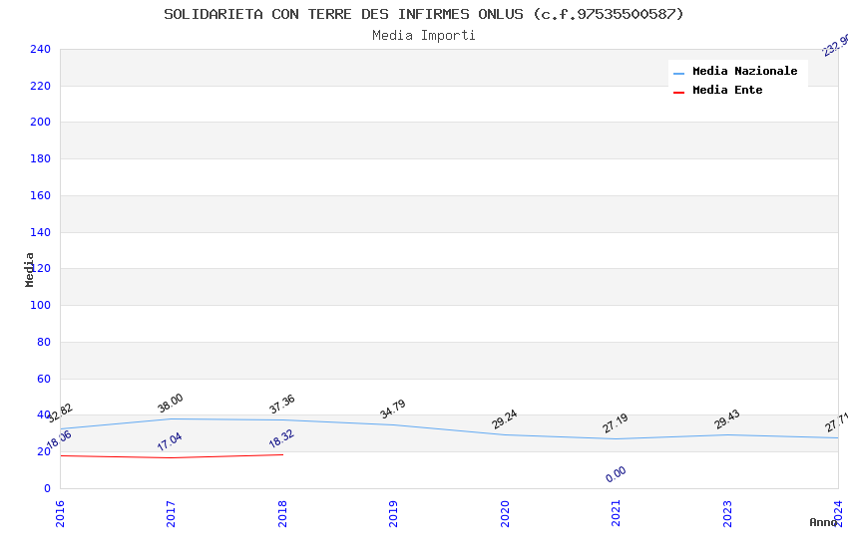Click the 29.43 data label for 2023

click(x=727, y=419)
